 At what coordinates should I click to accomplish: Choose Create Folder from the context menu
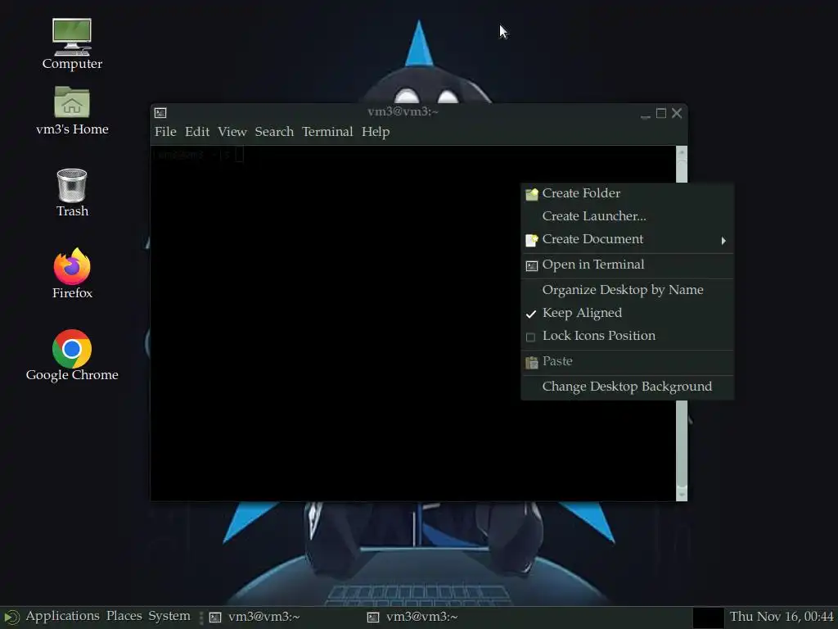[x=627, y=193]
